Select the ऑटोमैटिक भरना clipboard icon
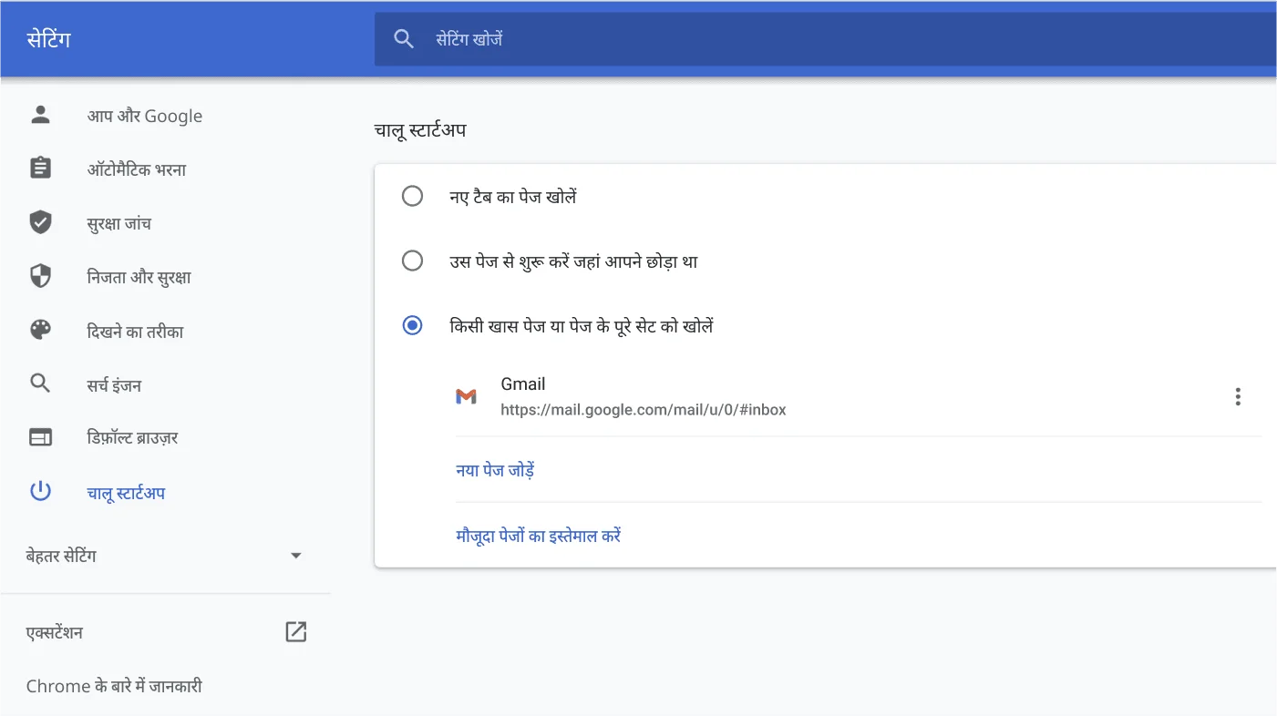This screenshot has width=1277, height=716. 40,169
